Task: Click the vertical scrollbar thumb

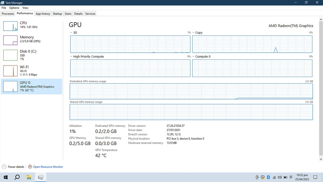Action: pos(321,88)
